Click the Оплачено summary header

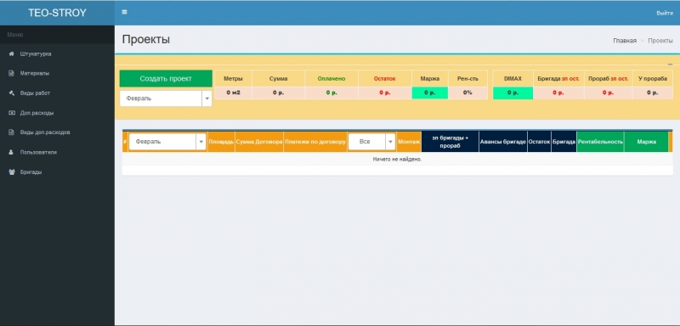[x=331, y=79]
